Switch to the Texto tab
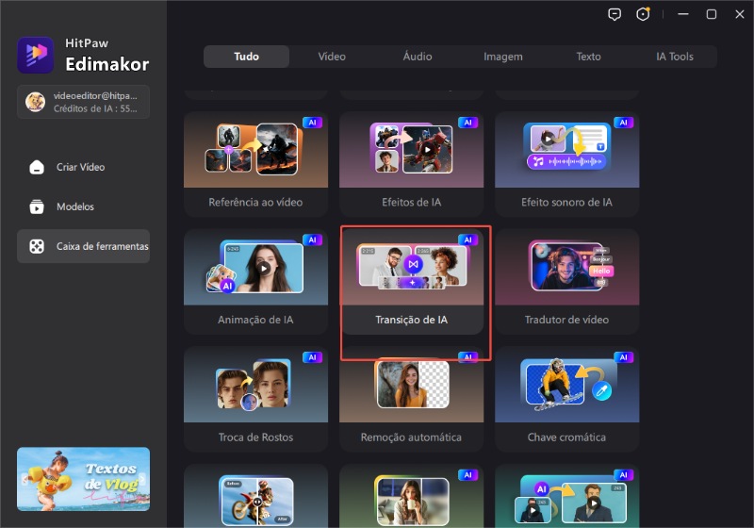 click(588, 57)
